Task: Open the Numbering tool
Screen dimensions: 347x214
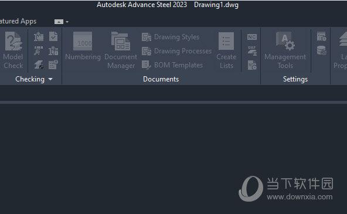Action: (x=83, y=46)
